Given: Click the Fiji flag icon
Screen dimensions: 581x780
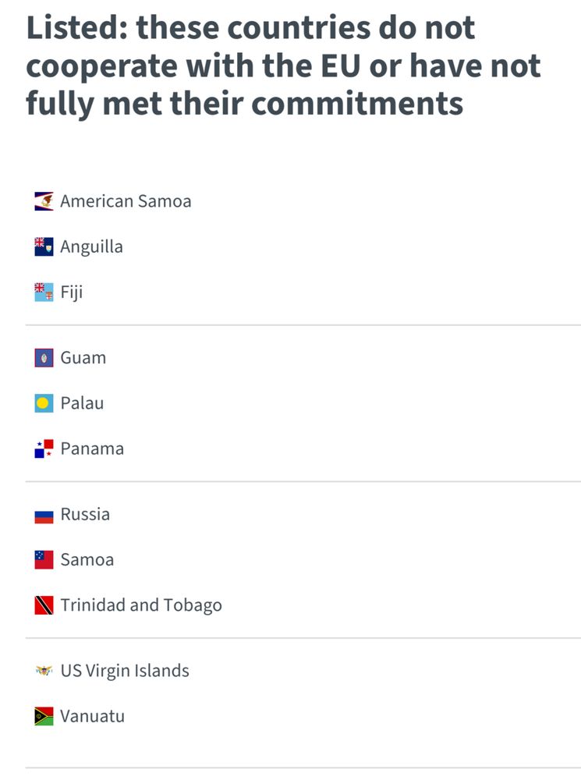Looking at the screenshot, I should pos(44,292).
